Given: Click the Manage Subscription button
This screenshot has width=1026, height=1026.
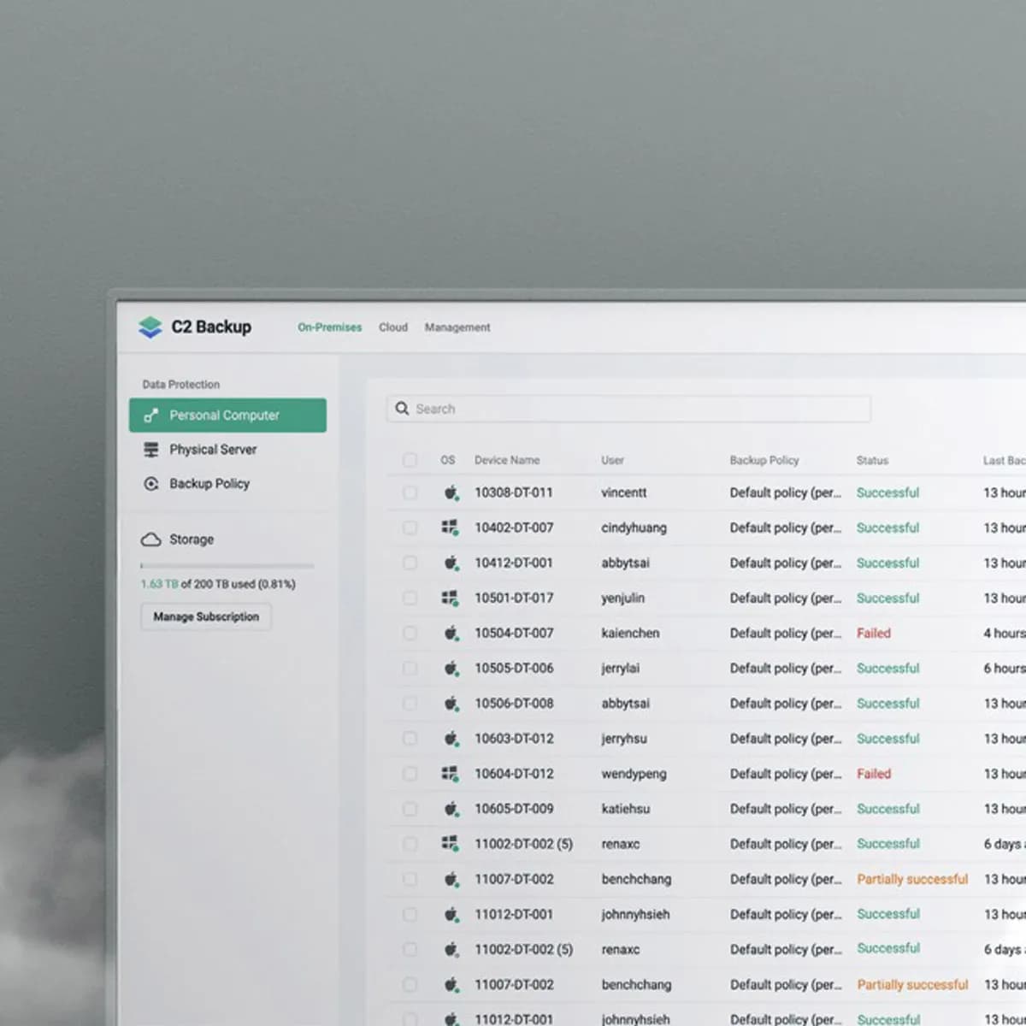Looking at the screenshot, I should [206, 616].
